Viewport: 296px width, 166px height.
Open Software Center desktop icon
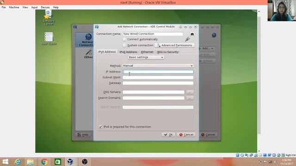point(49,18)
